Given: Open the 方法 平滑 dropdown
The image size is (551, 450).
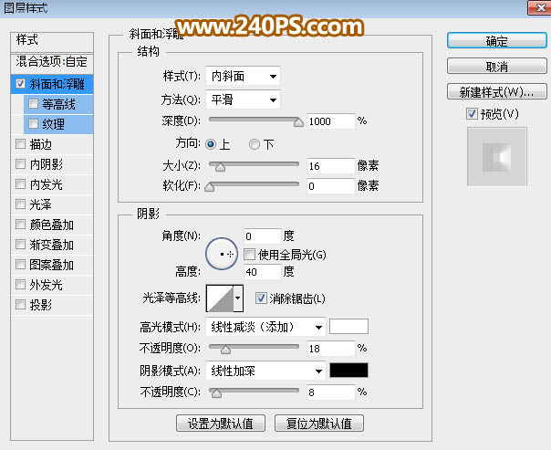Looking at the screenshot, I should click(x=244, y=99).
